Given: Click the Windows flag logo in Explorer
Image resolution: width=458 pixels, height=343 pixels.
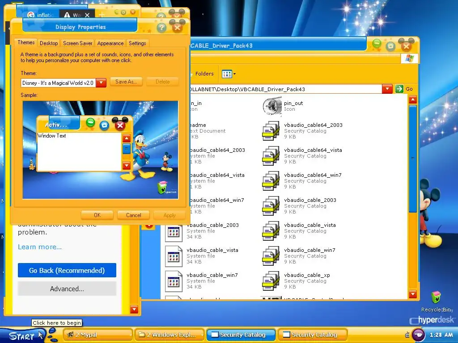Looking at the screenshot, I should (410, 59).
